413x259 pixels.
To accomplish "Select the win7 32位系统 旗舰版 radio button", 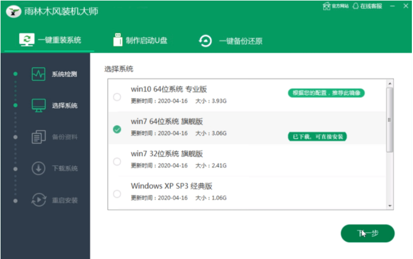I will [x=117, y=161].
